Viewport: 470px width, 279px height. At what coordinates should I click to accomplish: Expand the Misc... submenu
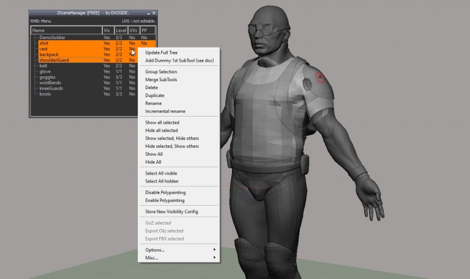click(x=179, y=258)
